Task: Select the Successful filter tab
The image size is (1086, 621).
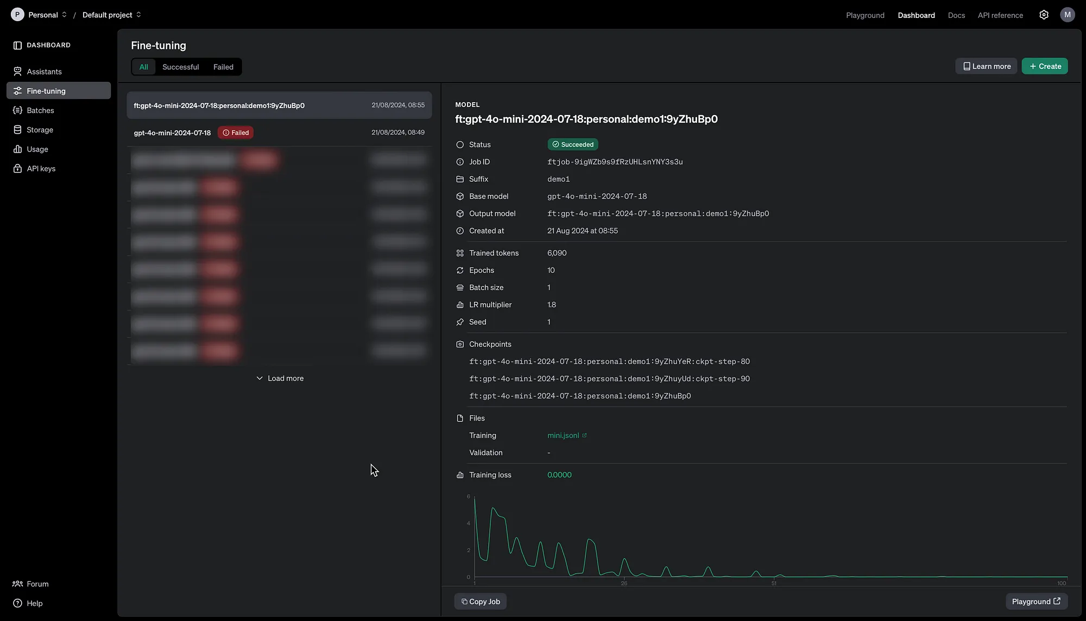Action: [x=180, y=67]
